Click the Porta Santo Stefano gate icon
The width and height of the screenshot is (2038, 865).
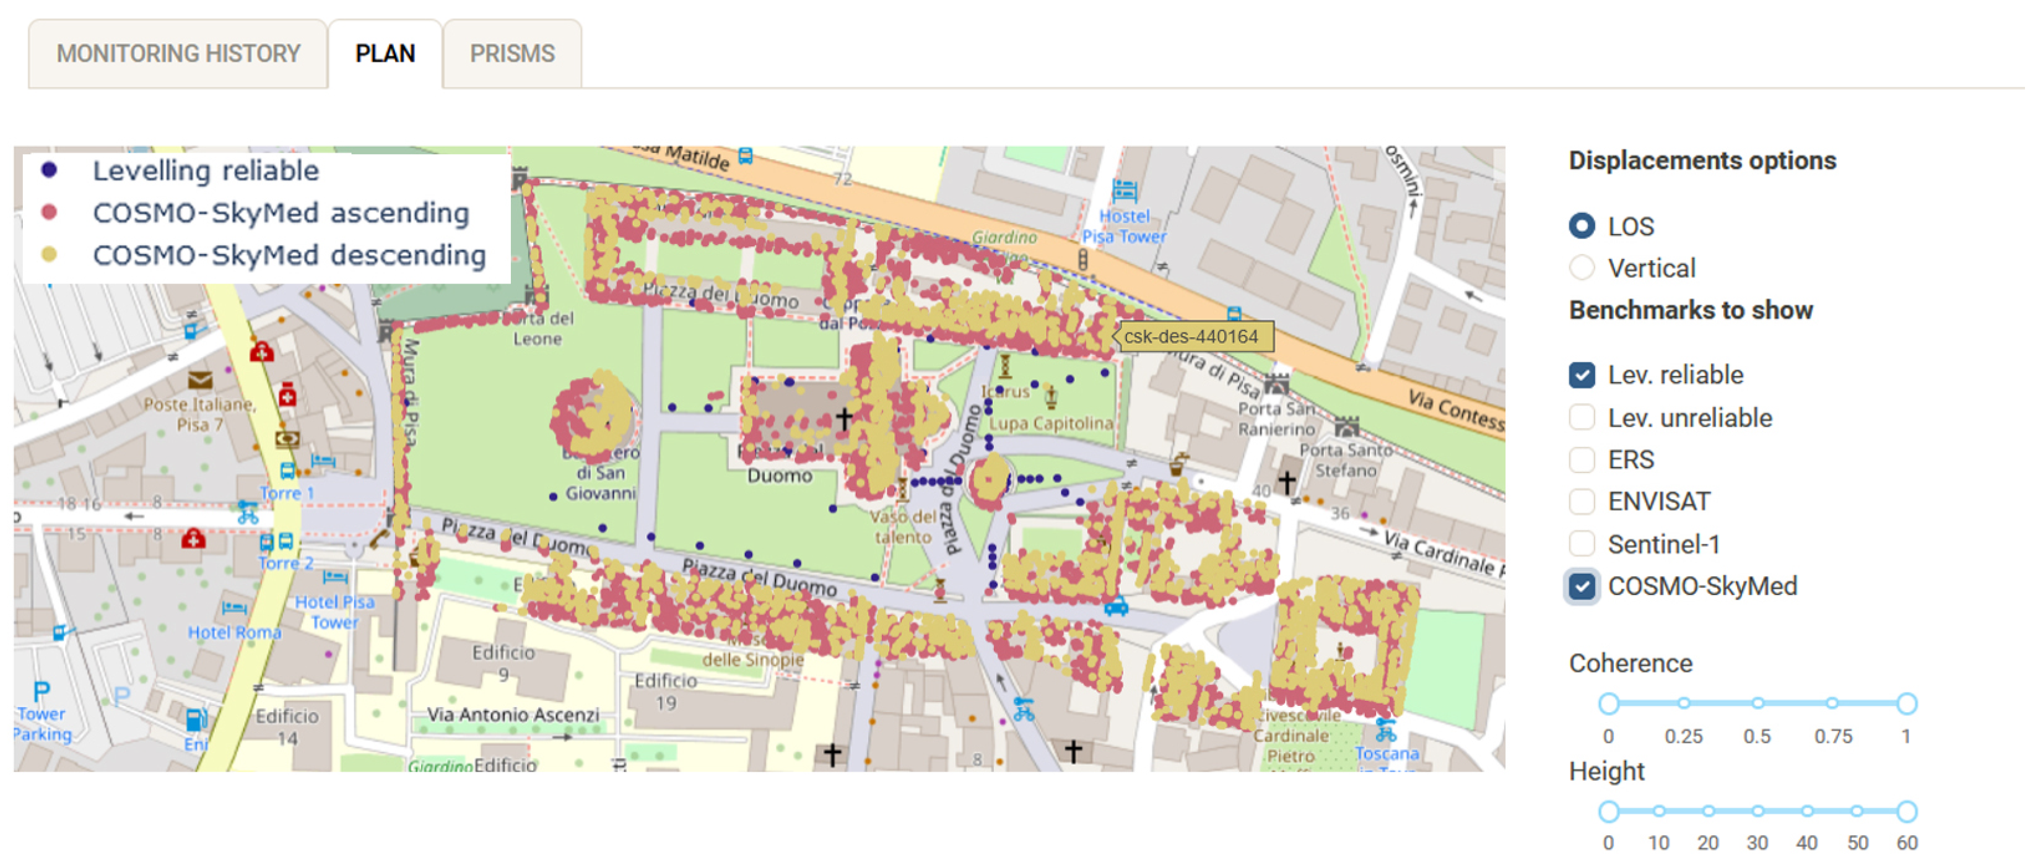[1346, 427]
